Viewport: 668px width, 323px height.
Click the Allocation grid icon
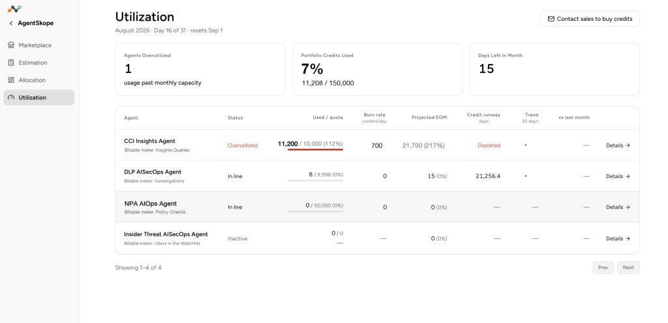click(x=11, y=80)
